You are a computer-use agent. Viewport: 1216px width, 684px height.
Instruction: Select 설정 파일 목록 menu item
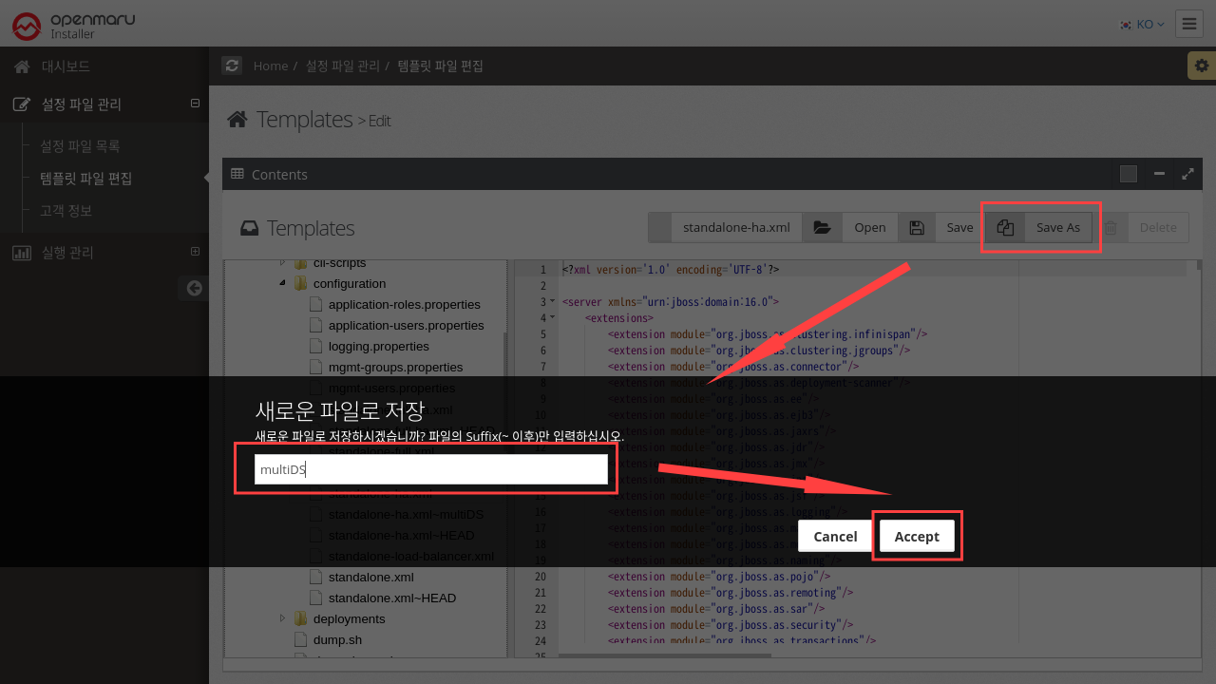pyautogui.click(x=80, y=146)
